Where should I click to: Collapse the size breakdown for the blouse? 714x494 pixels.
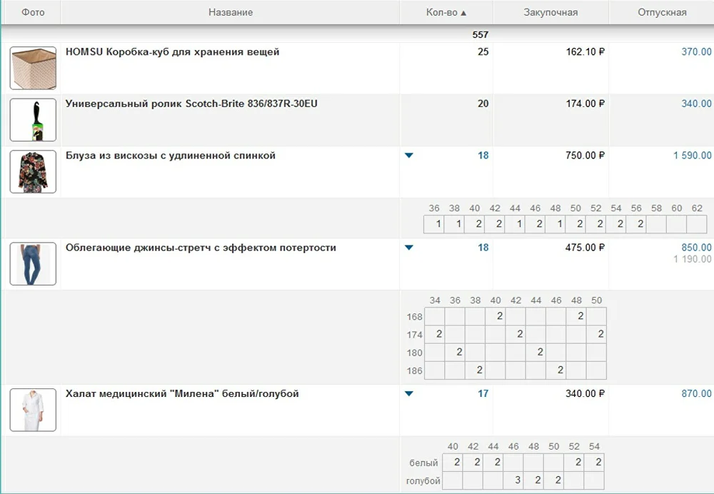coord(409,156)
